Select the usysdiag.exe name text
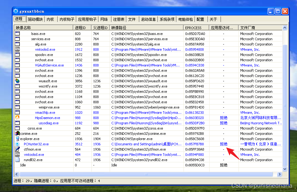The width and height of the screenshot is (297, 192). click(49, 123)
